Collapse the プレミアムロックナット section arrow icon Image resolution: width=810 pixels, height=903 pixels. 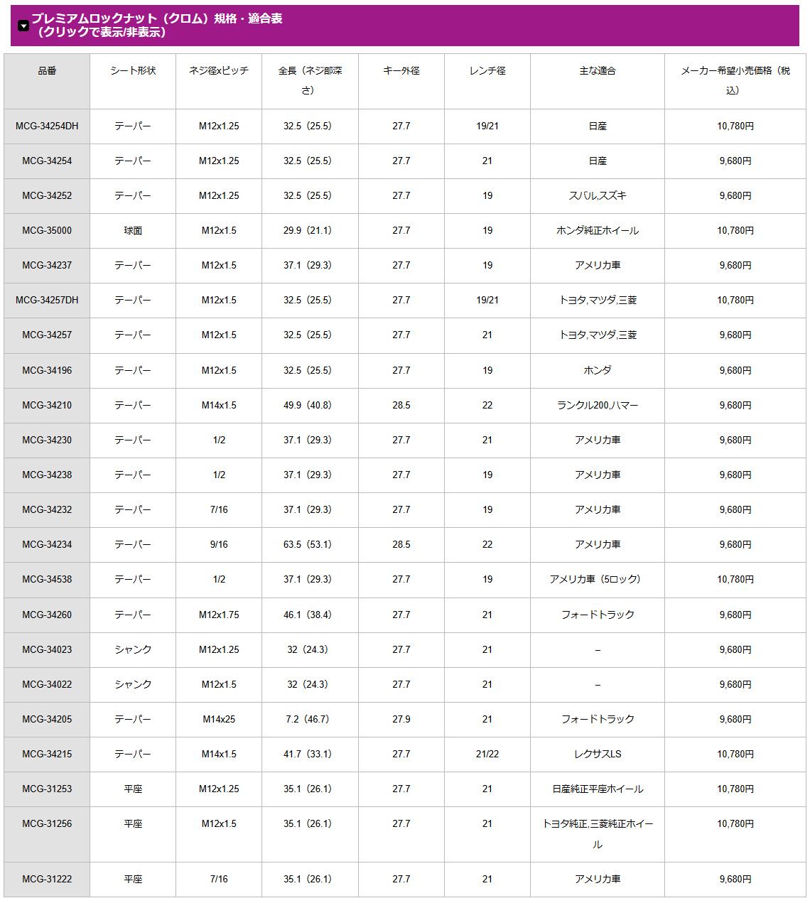pos(23,26)
